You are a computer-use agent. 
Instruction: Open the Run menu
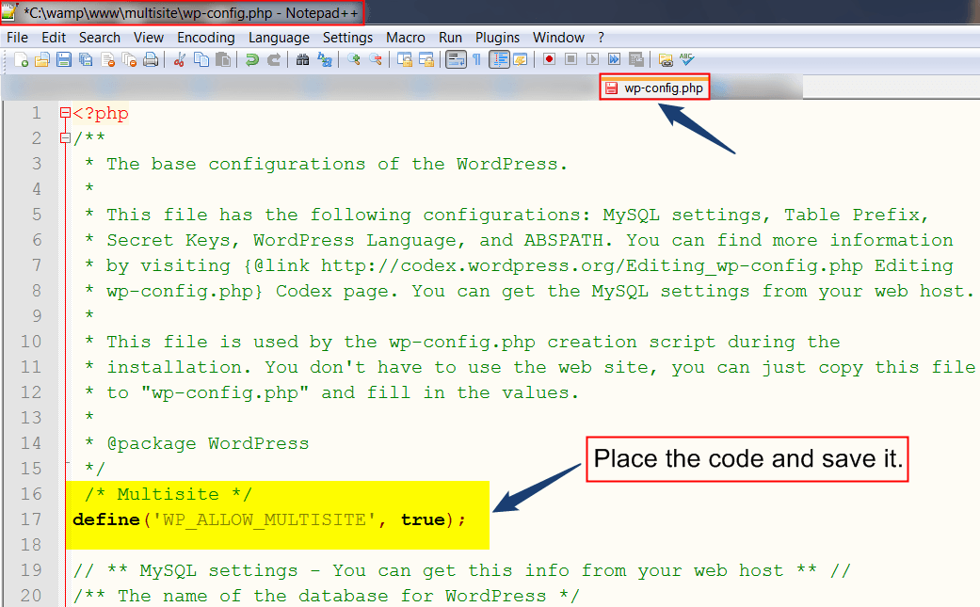[450, 38]
